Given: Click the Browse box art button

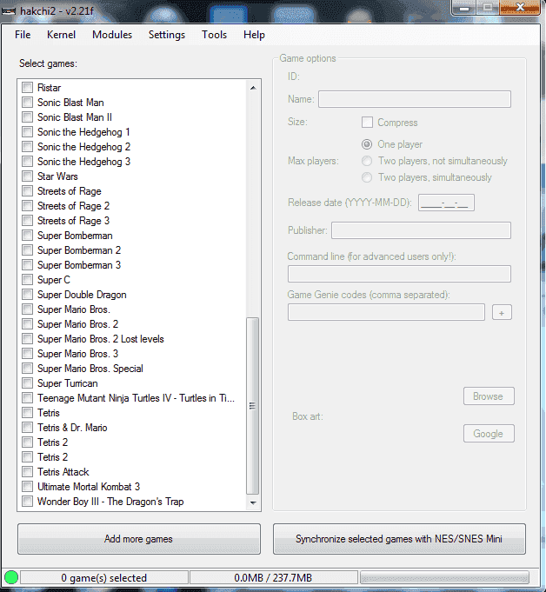Looking at the screenshot, I should pyautogui.click(x=489, y=396).
